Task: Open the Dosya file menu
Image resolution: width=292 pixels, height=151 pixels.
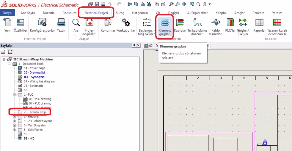Action: point(7,13)
